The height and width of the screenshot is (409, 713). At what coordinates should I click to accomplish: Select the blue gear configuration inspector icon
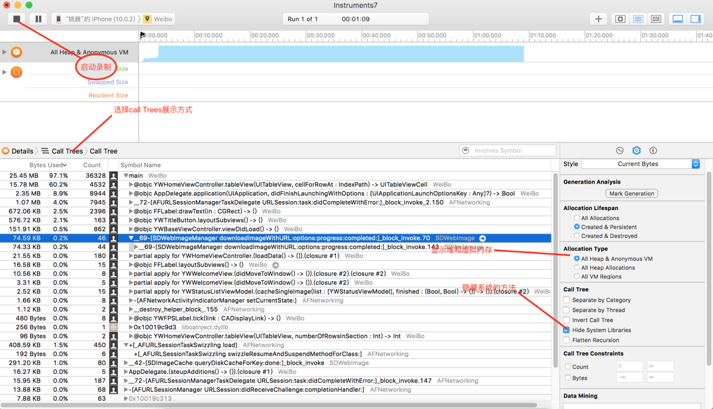tap(636, 150)
